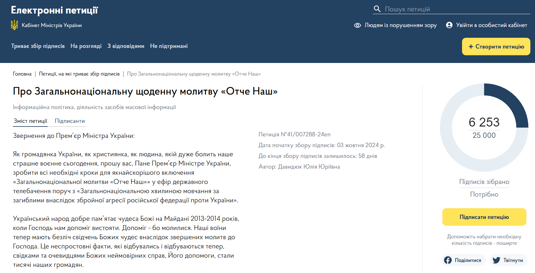Click the Facebook icon to share

pos(448,260)
